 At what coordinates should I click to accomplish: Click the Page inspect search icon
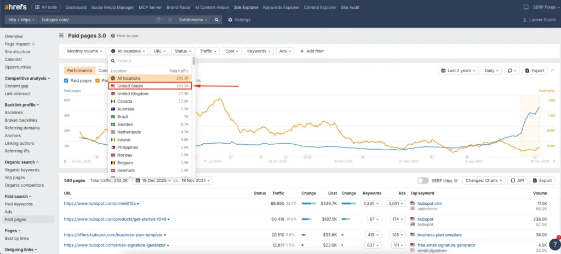point(33,44)
